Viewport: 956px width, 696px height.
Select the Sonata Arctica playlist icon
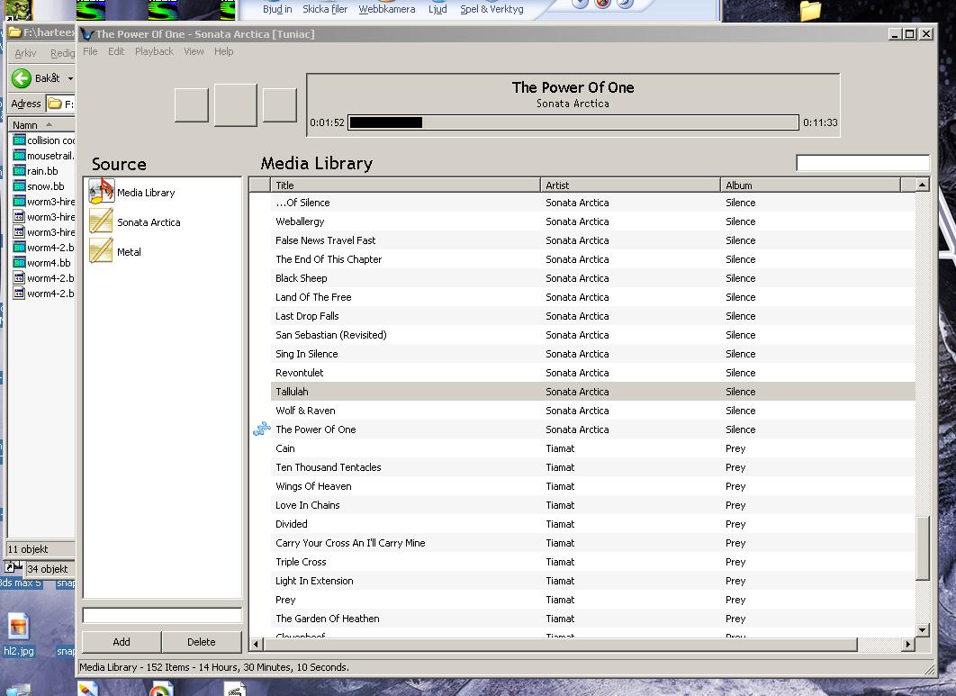point(101,221)
